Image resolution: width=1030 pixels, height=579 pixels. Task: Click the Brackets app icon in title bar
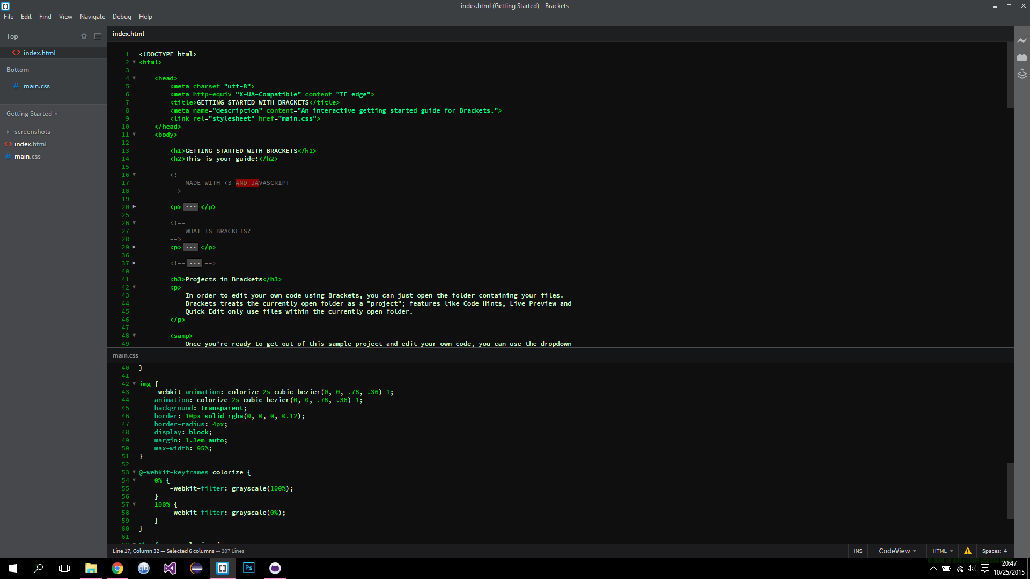(x=5, y=6)
